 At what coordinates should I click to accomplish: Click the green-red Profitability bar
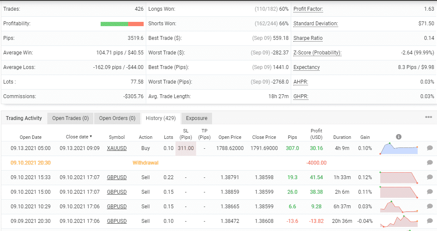122,24
